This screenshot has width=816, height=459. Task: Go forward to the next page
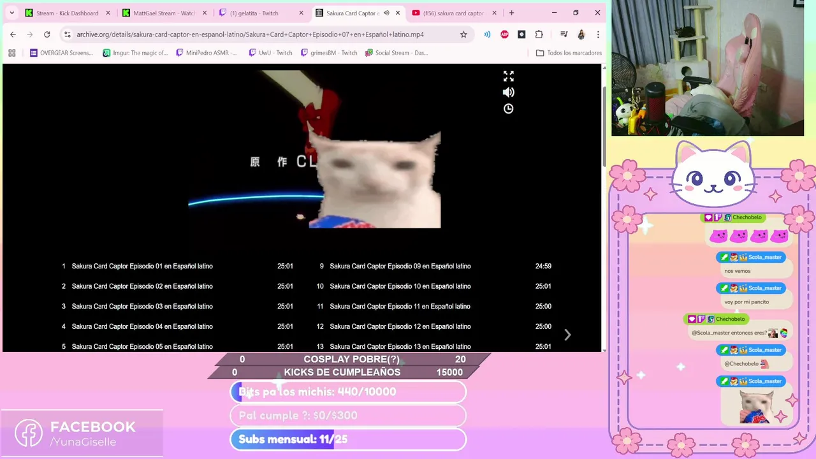tap(30, 34)
